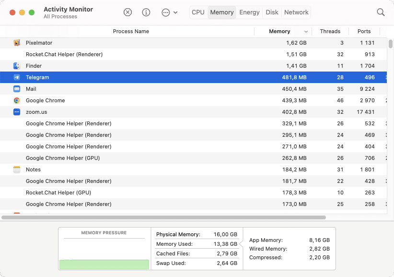
Task: Select Chrome Helper (Renderer) using 173,0 MB
Action: (193, 205)
